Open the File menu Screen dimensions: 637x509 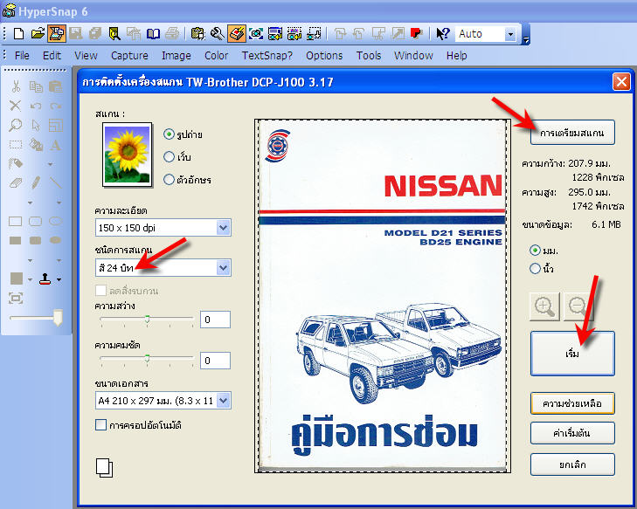pyautogui.click(x=22, y=56)
